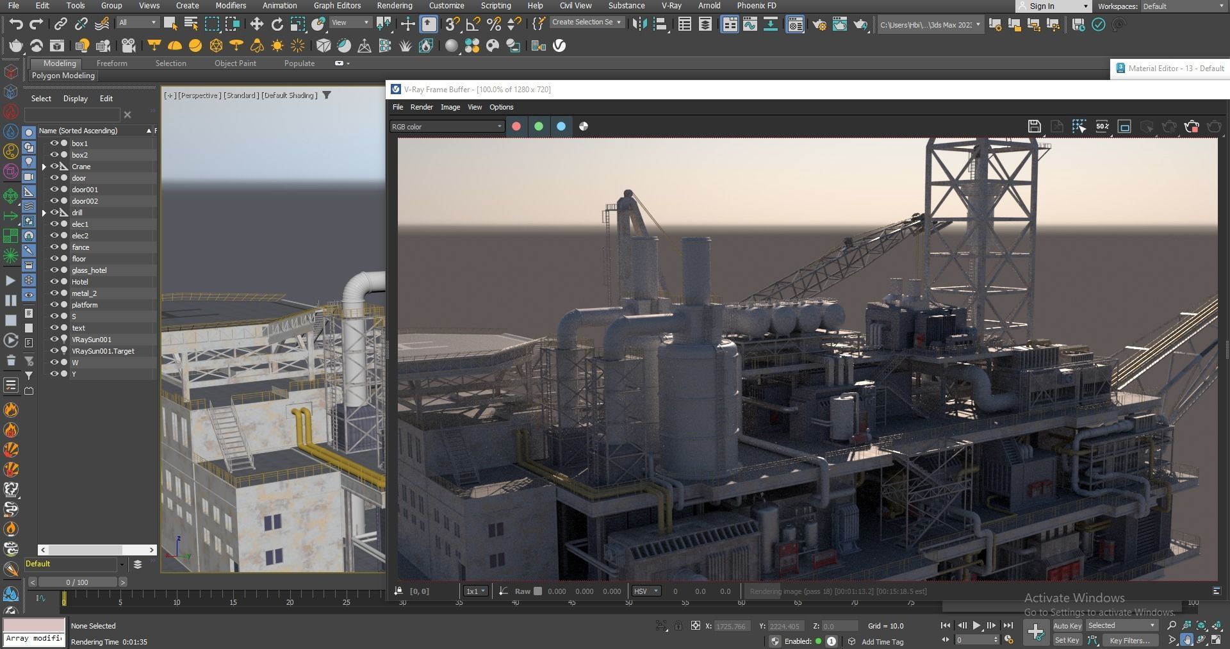Click the Rectangular Selection Region icon
Image resolution: width=1230 pixels, height=649 pixels.
coord(211,24)
